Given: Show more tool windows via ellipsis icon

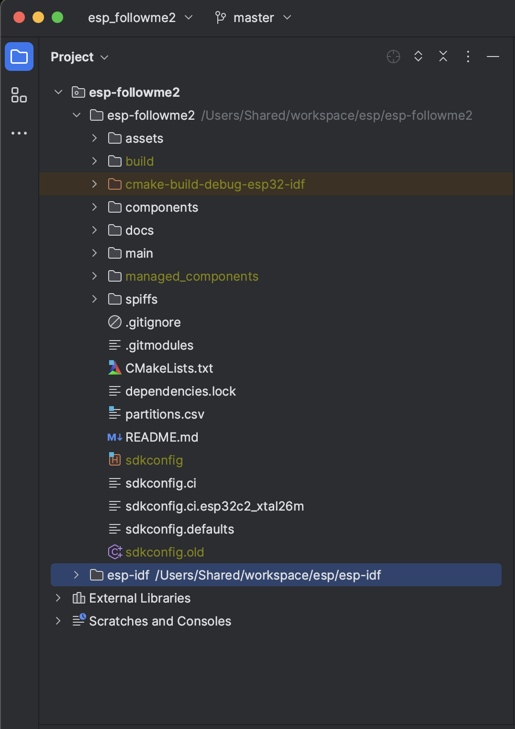Looking at the screenshot, I should [19, 133].
